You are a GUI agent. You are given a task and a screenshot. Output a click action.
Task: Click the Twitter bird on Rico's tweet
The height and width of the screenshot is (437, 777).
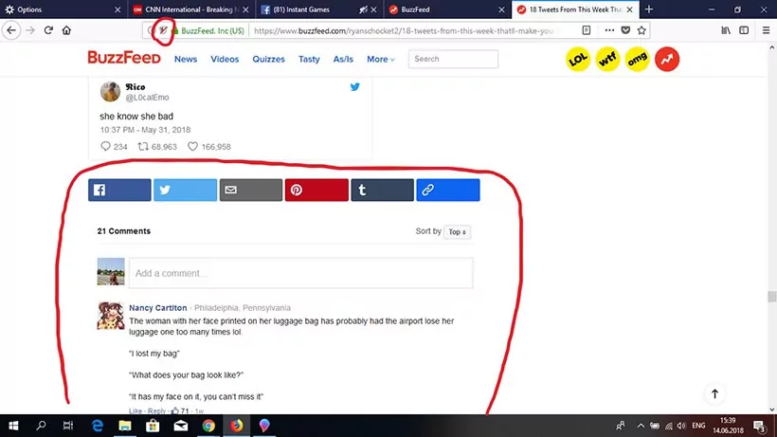click(354, 86)
